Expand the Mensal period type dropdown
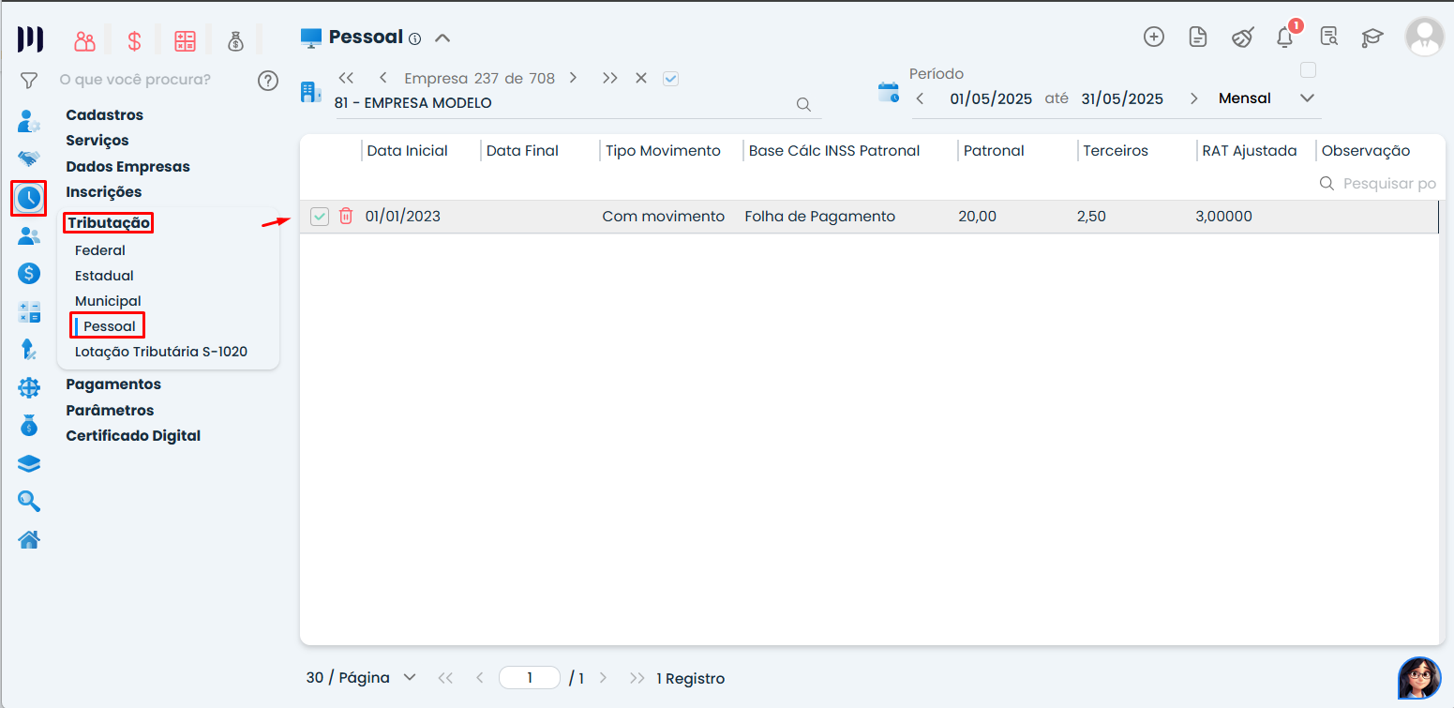The width and height of the screenshot is (1454, 708). (x=1308, y=98)
